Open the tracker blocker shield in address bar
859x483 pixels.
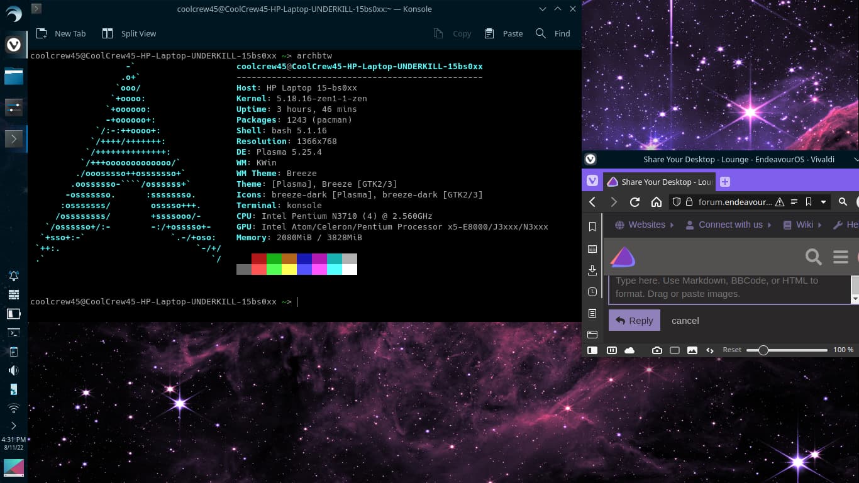(x=677, y=202)
